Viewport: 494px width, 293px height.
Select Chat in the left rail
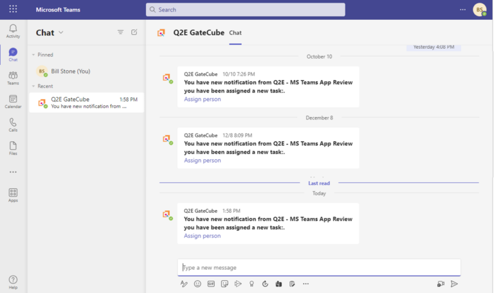13,55
